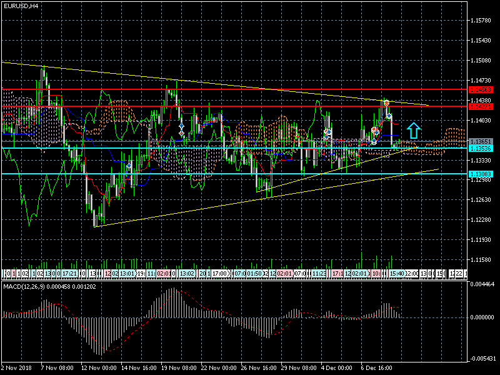Click the 0.000000 zero level on MACD scale

(482, 317)
